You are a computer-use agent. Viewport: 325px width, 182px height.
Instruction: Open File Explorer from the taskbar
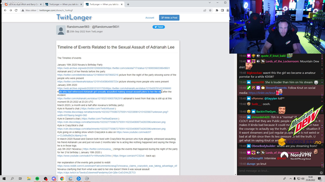pos(29,178)
